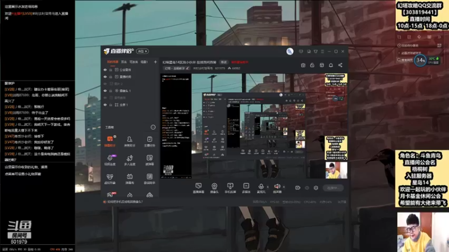Expand the microphone volume arrow
The width and height of the screenshot is (449, 252).
pyautogui.click(x=268, y=187)
